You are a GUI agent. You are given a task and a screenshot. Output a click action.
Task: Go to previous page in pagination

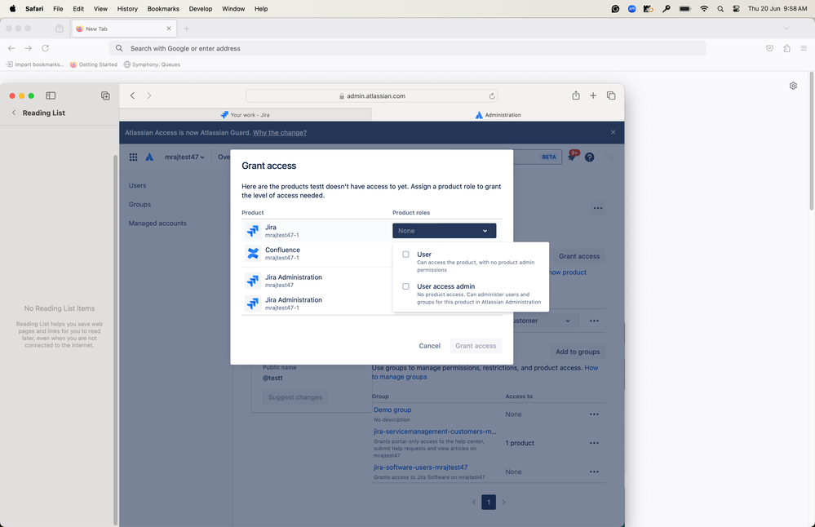tap(474, 502)
